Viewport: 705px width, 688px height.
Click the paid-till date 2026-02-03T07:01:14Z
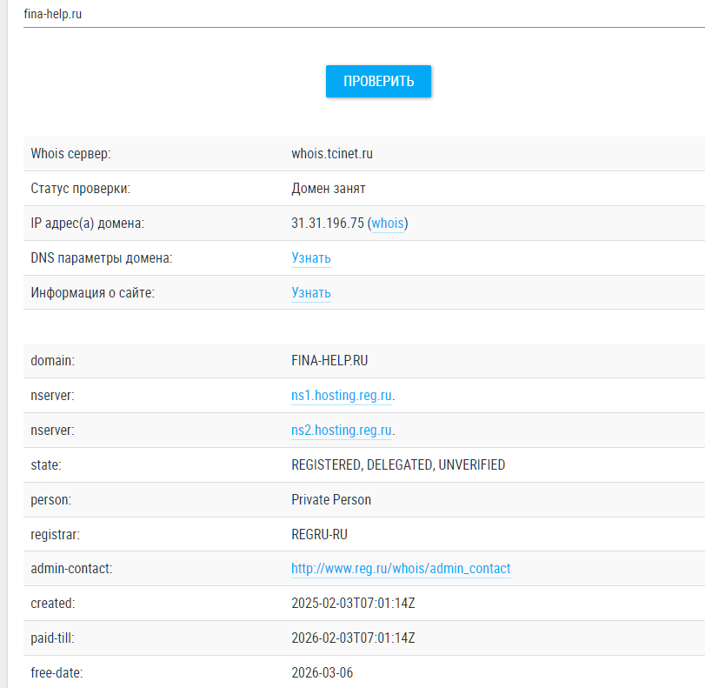click(x=353, y=638)
